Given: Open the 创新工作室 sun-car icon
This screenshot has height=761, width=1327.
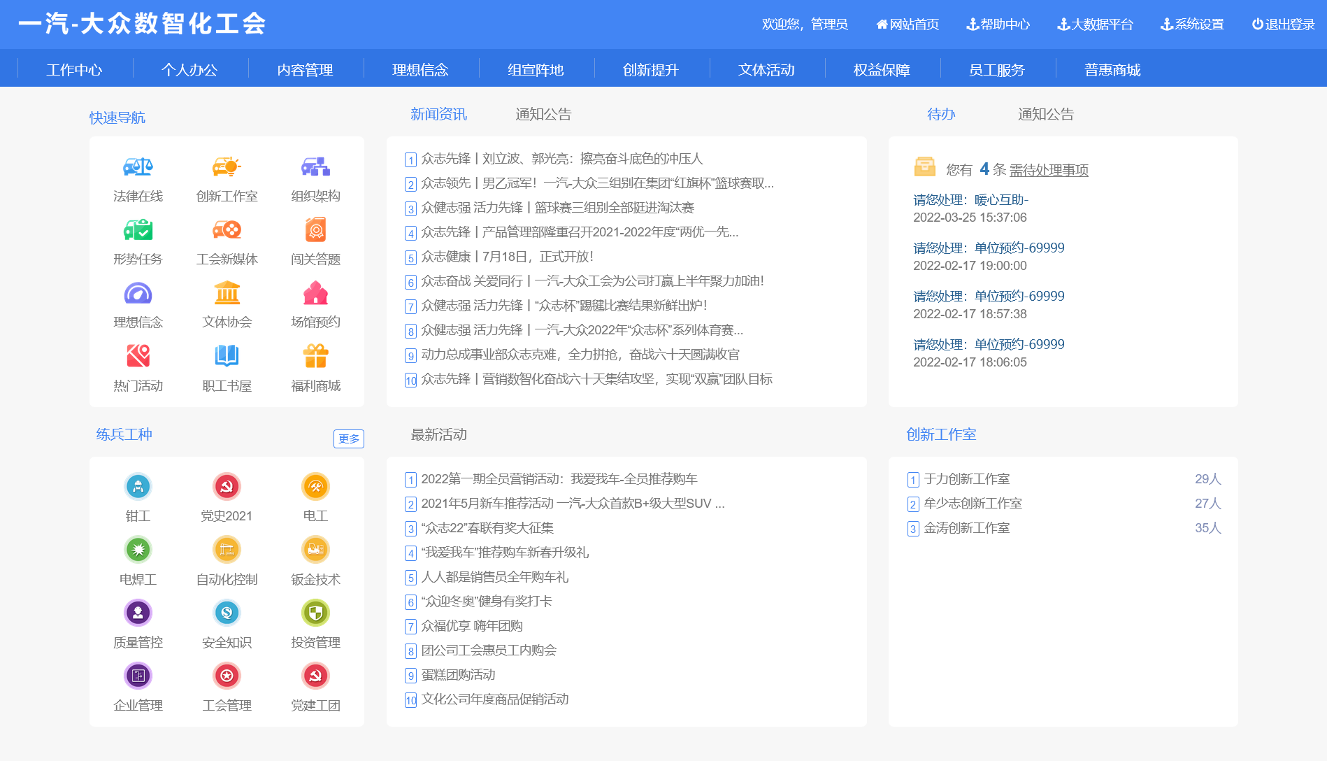Looking at the screenshot, I should [x=227, y=166].
